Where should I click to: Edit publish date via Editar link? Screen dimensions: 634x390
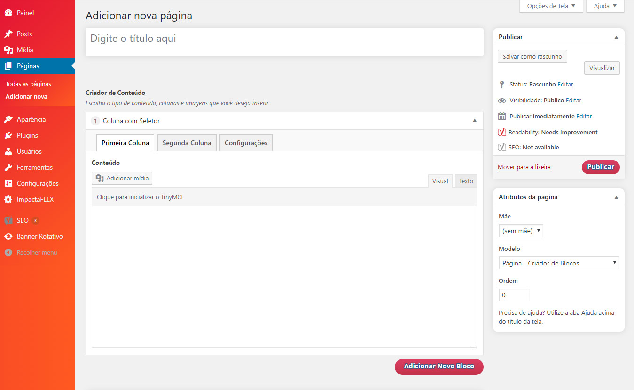click(x=584, y=116)
